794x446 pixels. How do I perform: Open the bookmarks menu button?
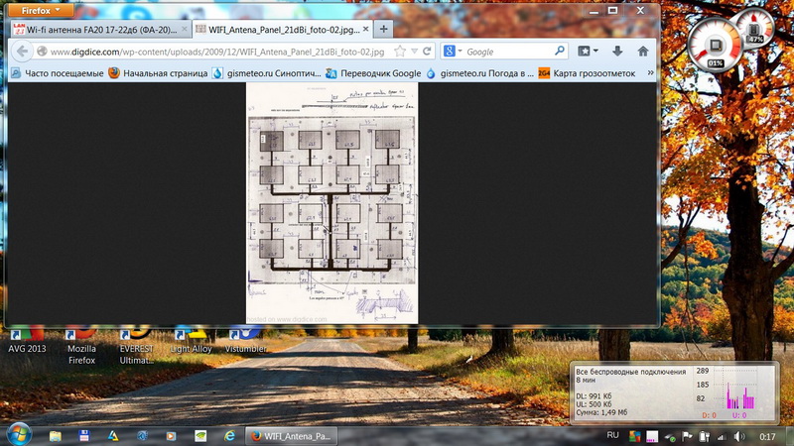[588, 52]
